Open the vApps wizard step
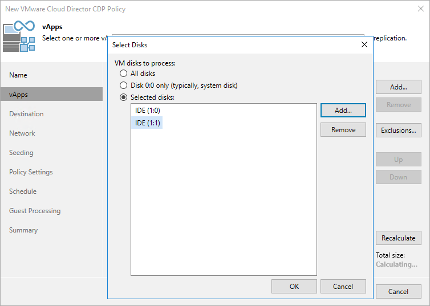The image size is (430, 306). point(51,94)
